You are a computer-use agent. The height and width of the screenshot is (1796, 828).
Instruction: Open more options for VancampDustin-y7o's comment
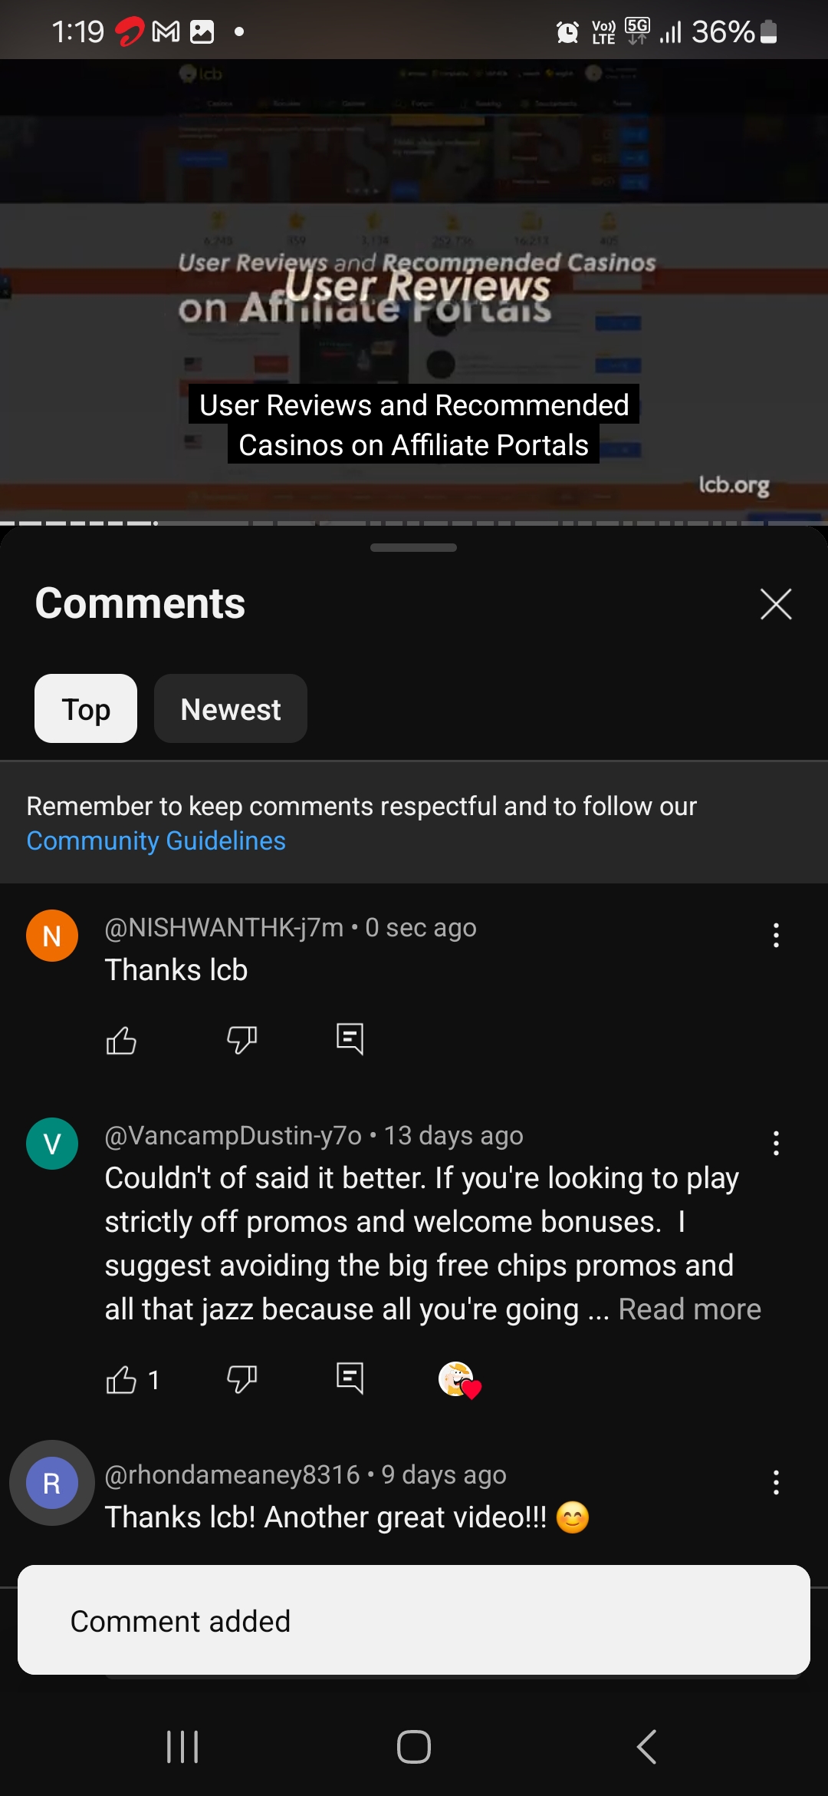click(x=776, y=1143)
